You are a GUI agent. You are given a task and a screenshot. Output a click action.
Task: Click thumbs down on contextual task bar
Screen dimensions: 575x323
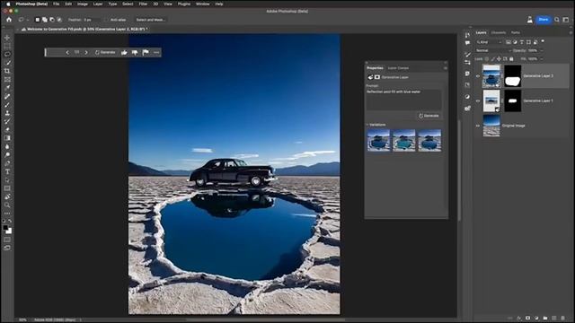click(135, 53)
